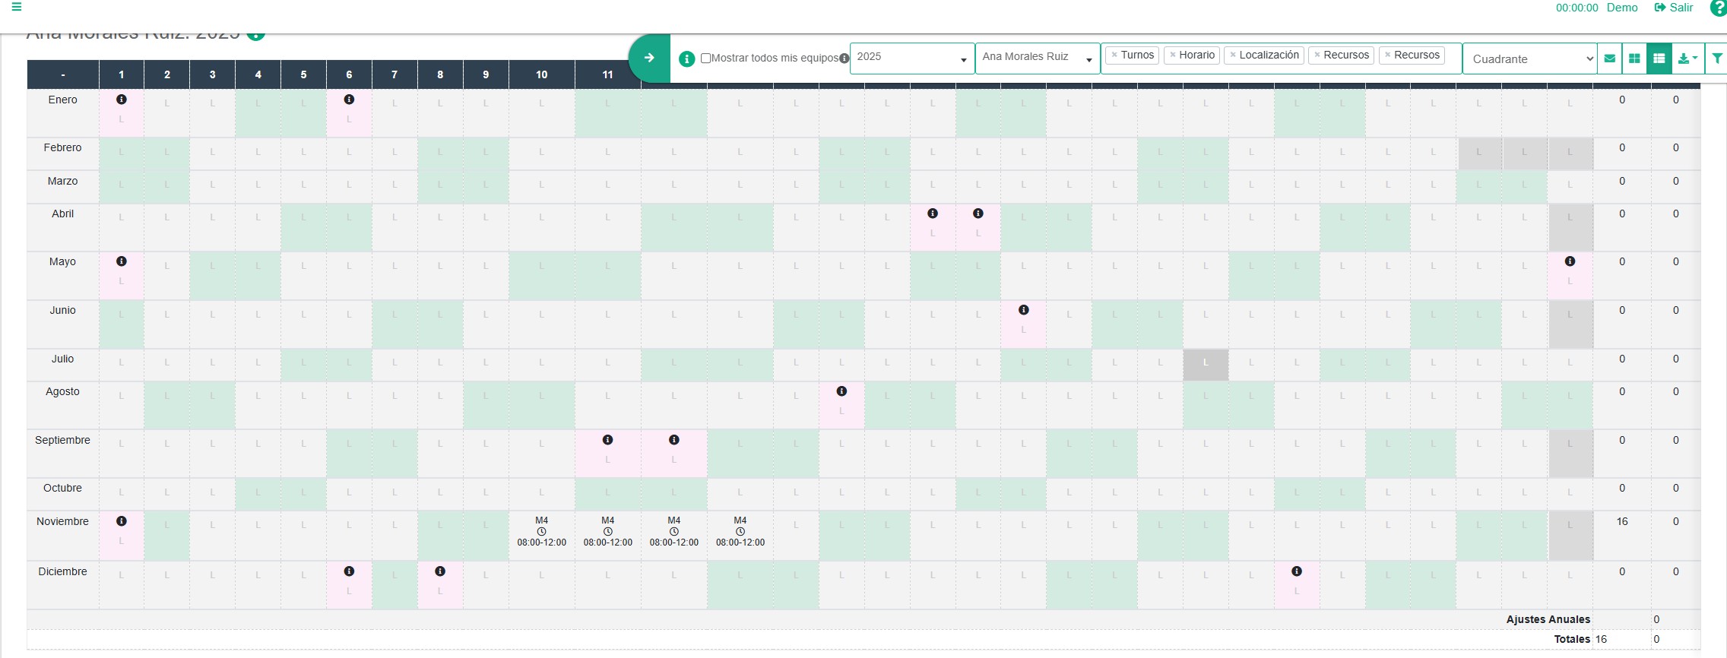Click the help question mark icon
The width and height of the screenshot is (1727, 658).
1717,8
